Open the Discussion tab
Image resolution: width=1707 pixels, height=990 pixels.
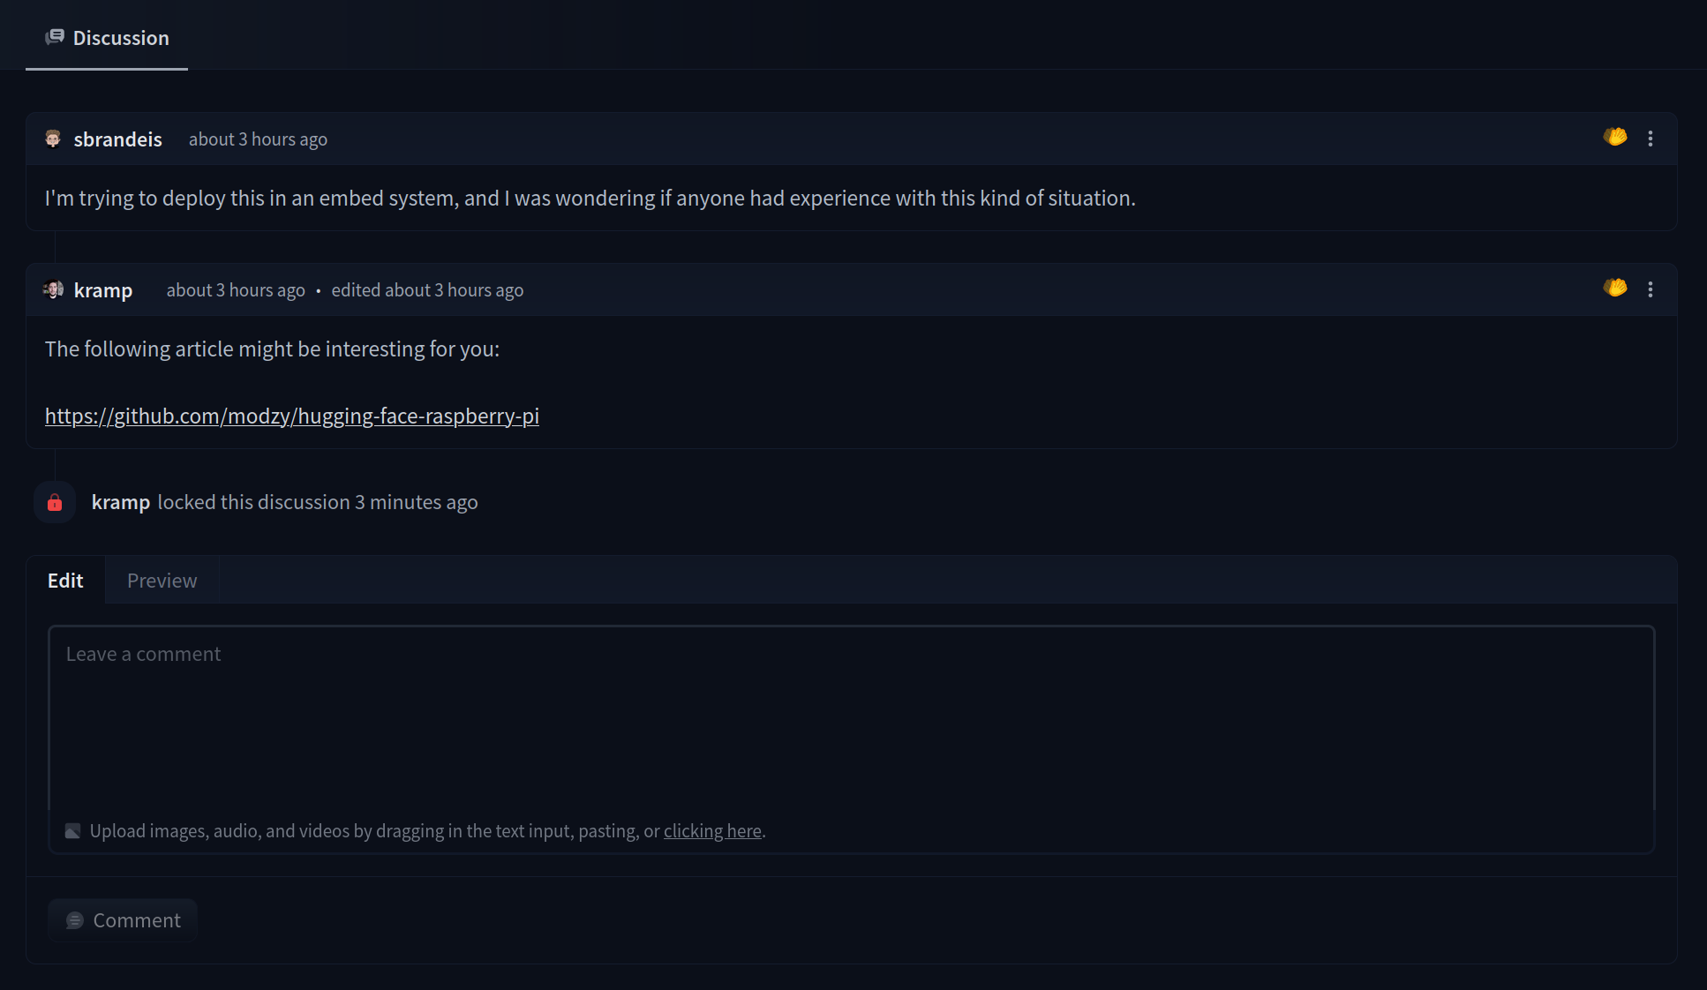coord(120,38)
